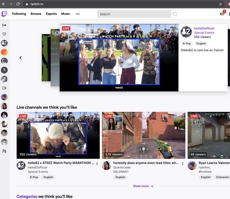The height and width of the screenshot is (199, 230).
Task: Open the QuarterJade VALORANT stream thumbnail
Action: [x=144, y=135]
